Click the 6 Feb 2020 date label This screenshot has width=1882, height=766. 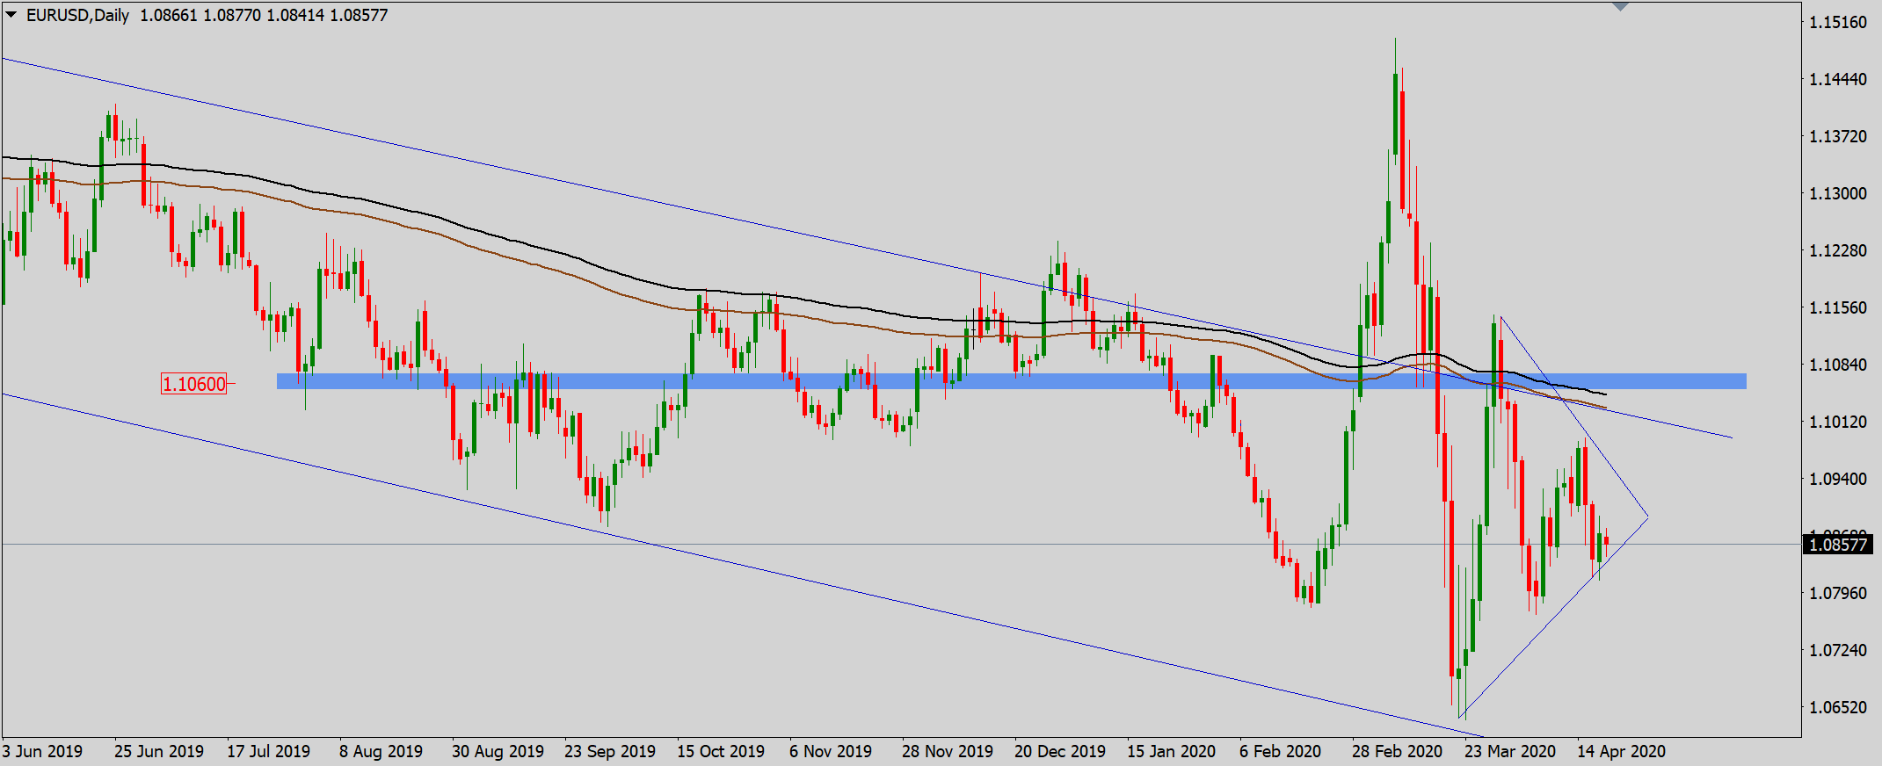point(1281,752)
